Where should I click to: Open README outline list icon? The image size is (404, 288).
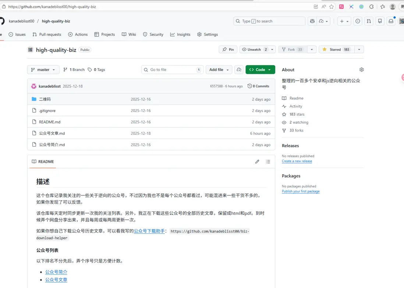coord(268,162)
